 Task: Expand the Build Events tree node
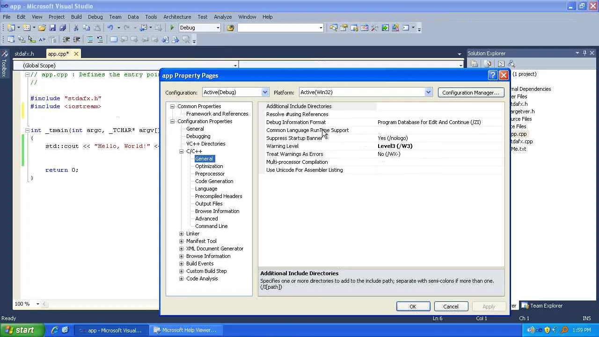182,264
